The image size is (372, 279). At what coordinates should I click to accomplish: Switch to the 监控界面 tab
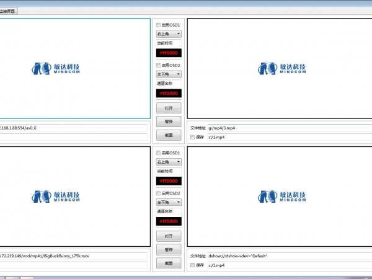[9, 11]
